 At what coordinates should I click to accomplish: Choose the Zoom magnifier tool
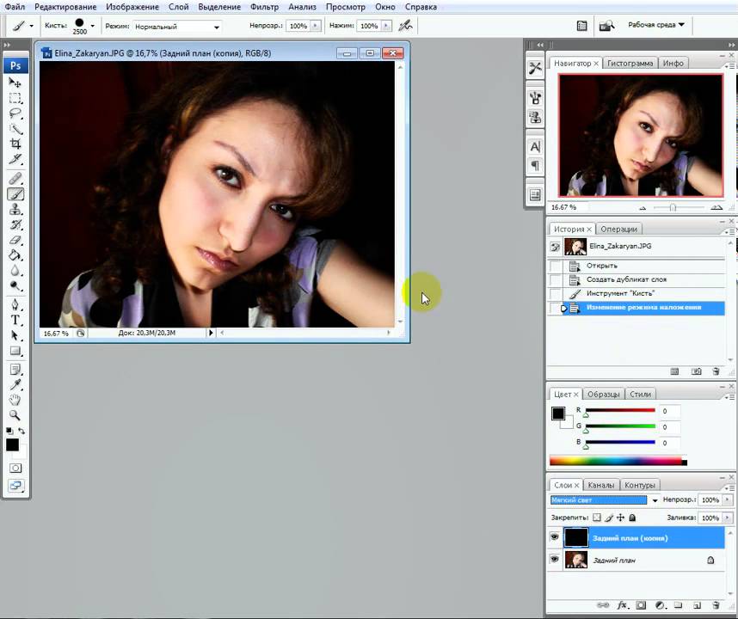click(x=15, y=415)
